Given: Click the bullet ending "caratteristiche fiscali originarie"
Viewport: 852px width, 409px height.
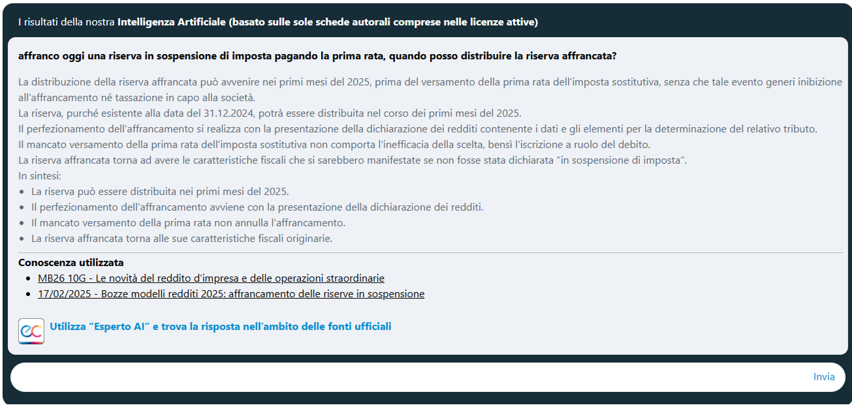Looking at the screenshot, I should click(x=181, y=238).
